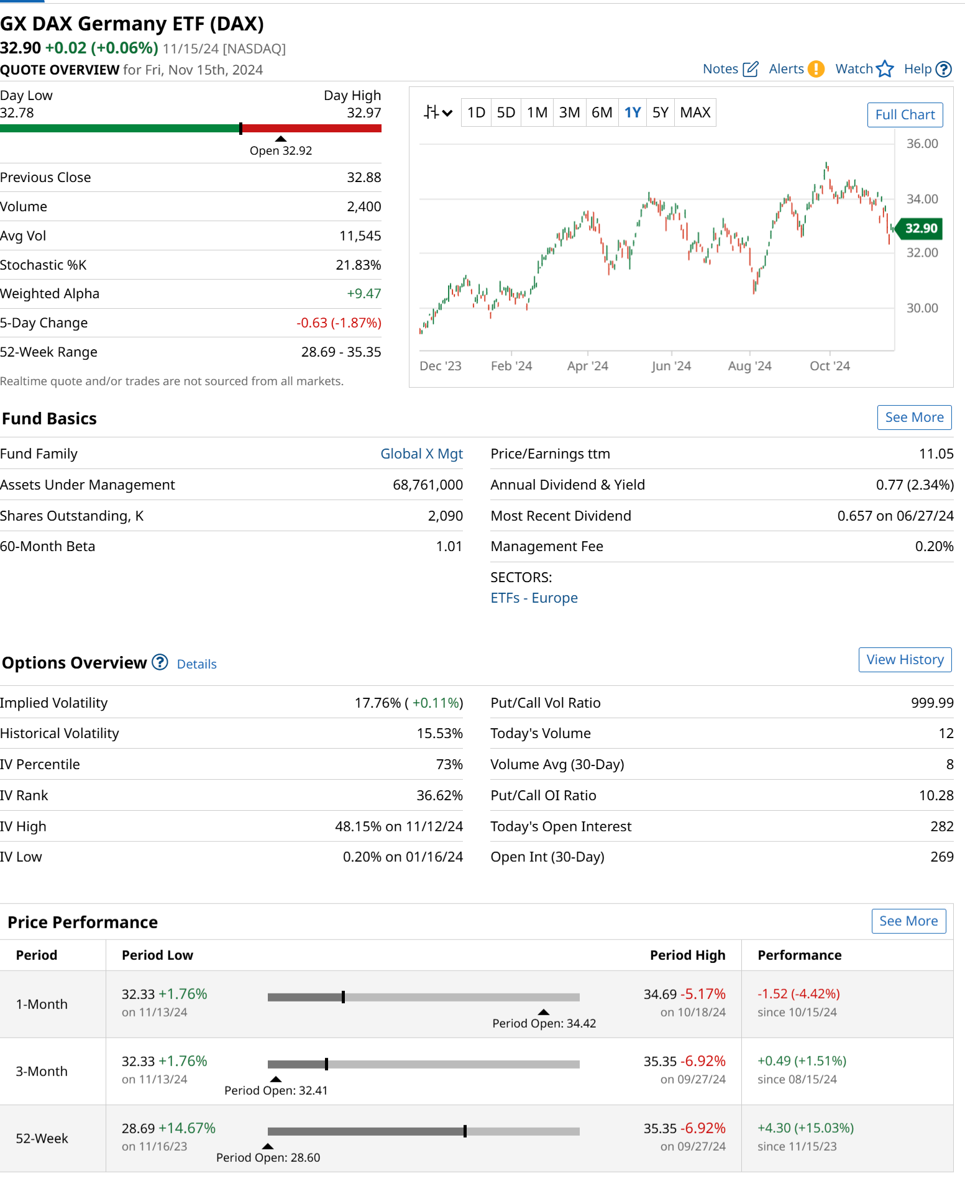Click the Period Open: 32.41 marker
This screenshot has height=1191, width=965.
tap(276, 1087)
